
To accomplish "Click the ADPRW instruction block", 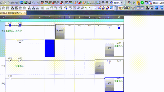I will pyautogui.click(x=60, y=32).
